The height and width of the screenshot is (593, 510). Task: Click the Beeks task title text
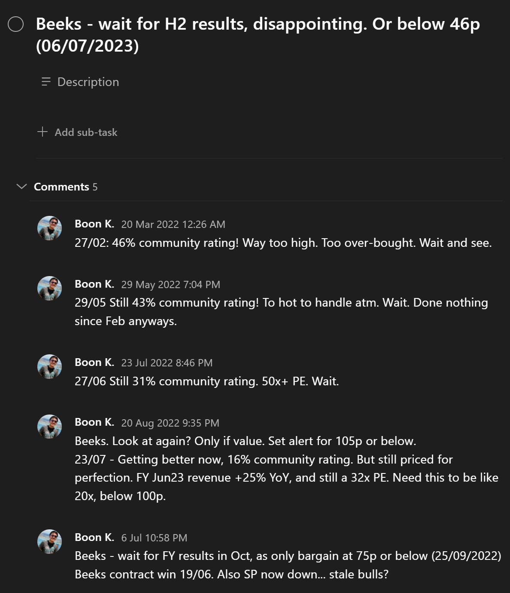pos(258,35)
